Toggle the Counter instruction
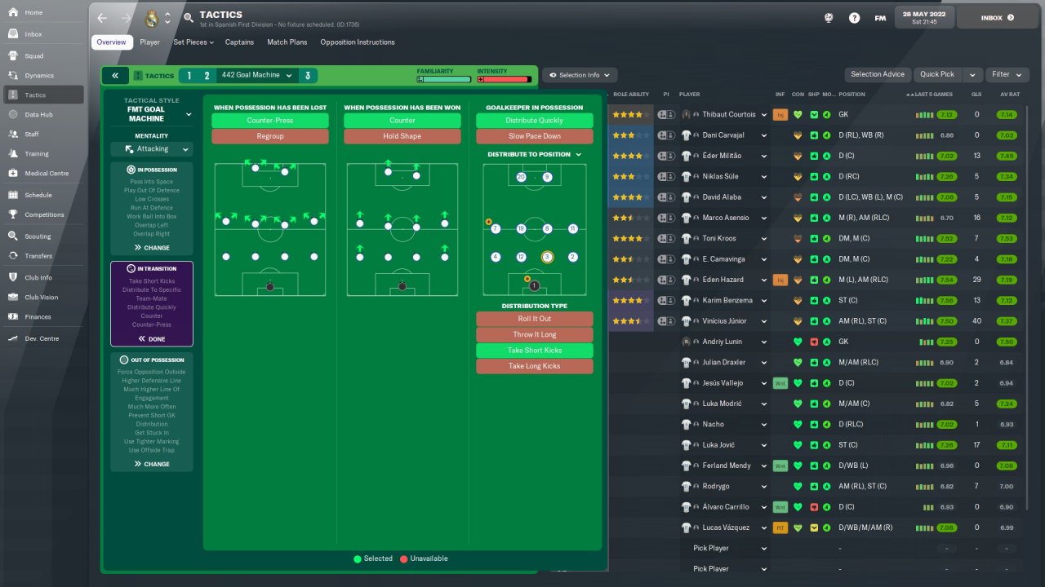This screenshot has width=1045, height=587. coord(402,121)
